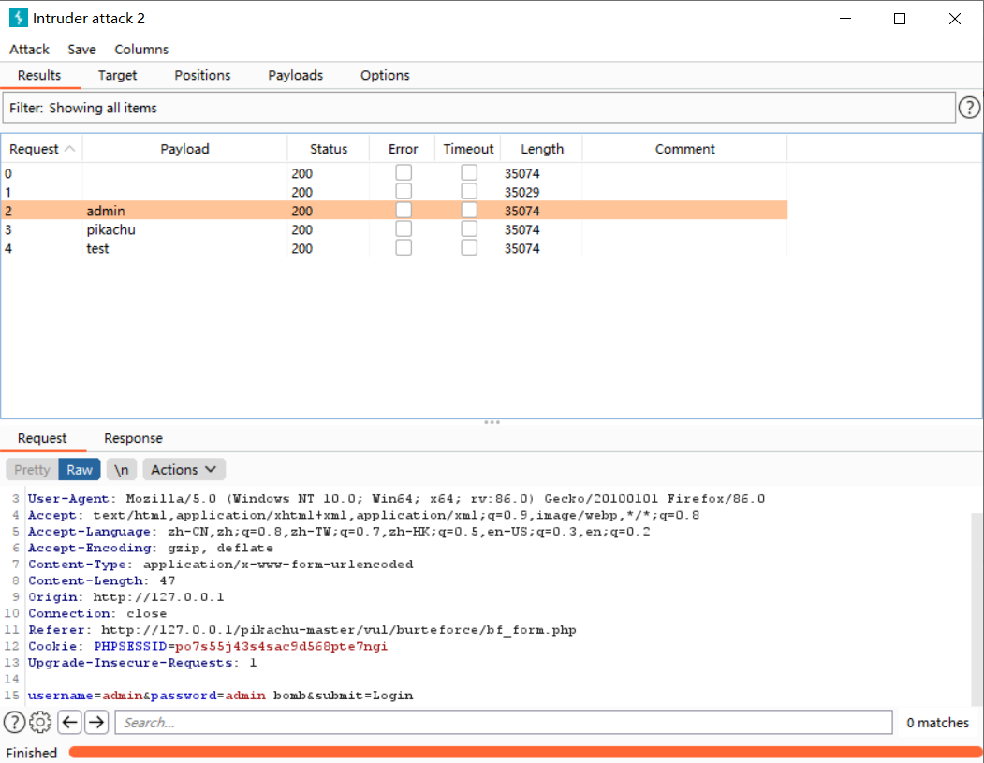This screenshot has width=984, height=763.
Task: Click the PHPSESSID cookie value
Action: (281, 646)
